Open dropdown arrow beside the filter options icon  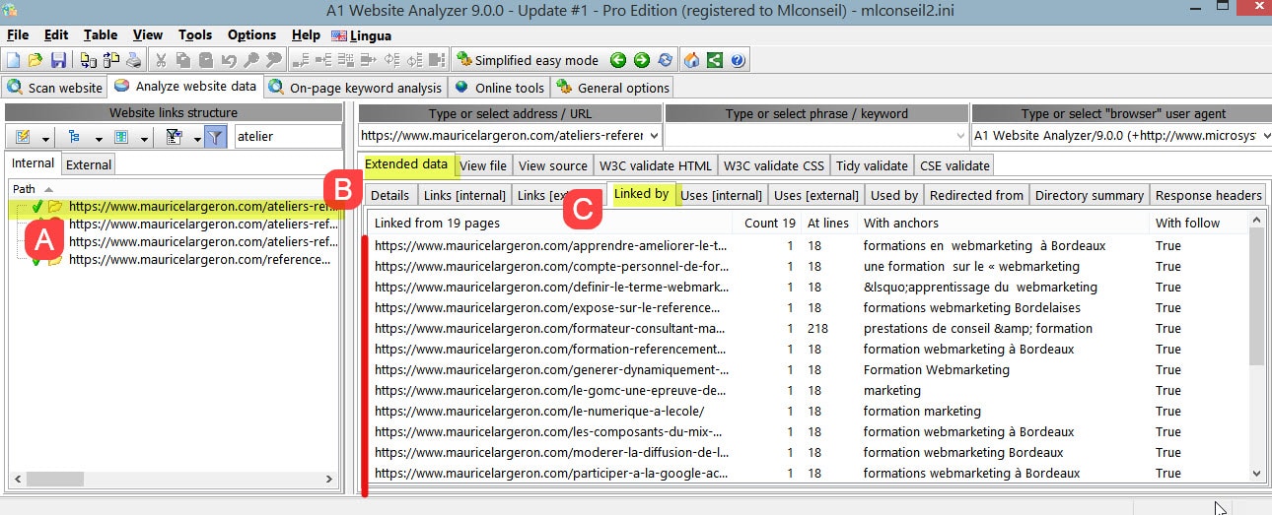point(196,138)
